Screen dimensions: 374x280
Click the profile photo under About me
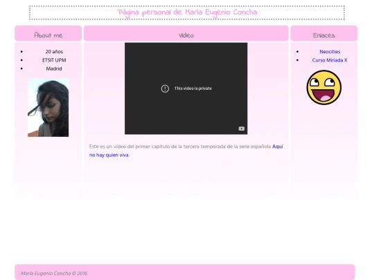click(x=48, y=108)
